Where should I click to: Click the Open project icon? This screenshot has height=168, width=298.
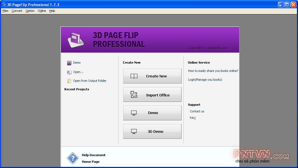pyautogui.click(x=69, y=72)
